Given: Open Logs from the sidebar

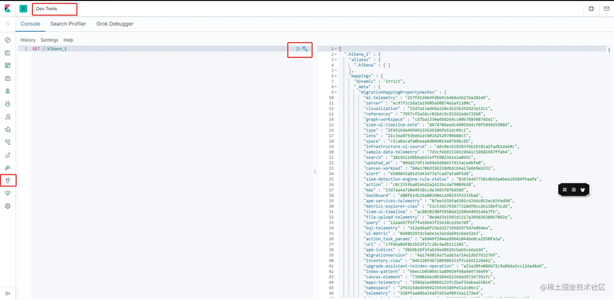Looking at the screenshot, I should [7, 130].
